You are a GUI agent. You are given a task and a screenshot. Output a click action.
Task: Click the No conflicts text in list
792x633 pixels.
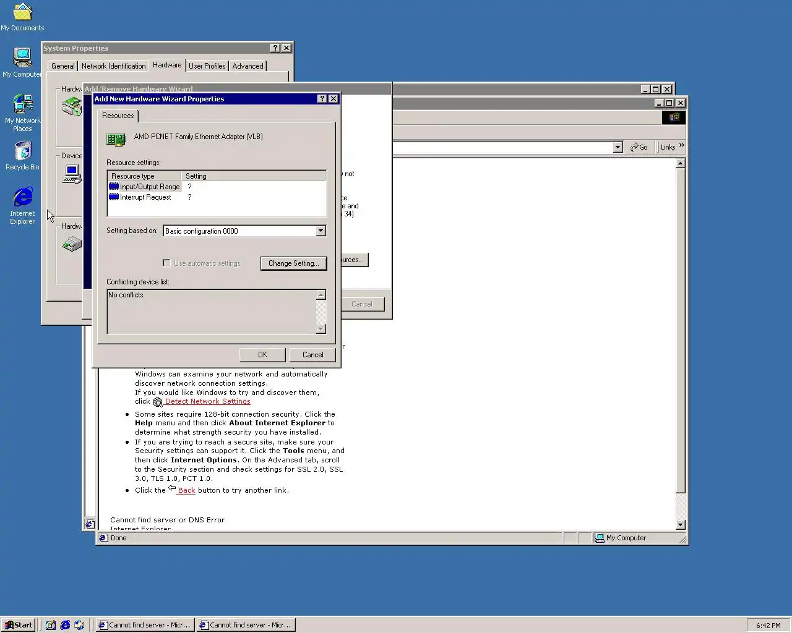[126, 295]
